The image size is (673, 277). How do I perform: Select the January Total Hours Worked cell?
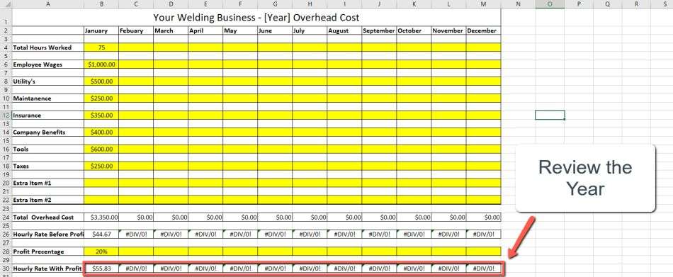[101, 47]
